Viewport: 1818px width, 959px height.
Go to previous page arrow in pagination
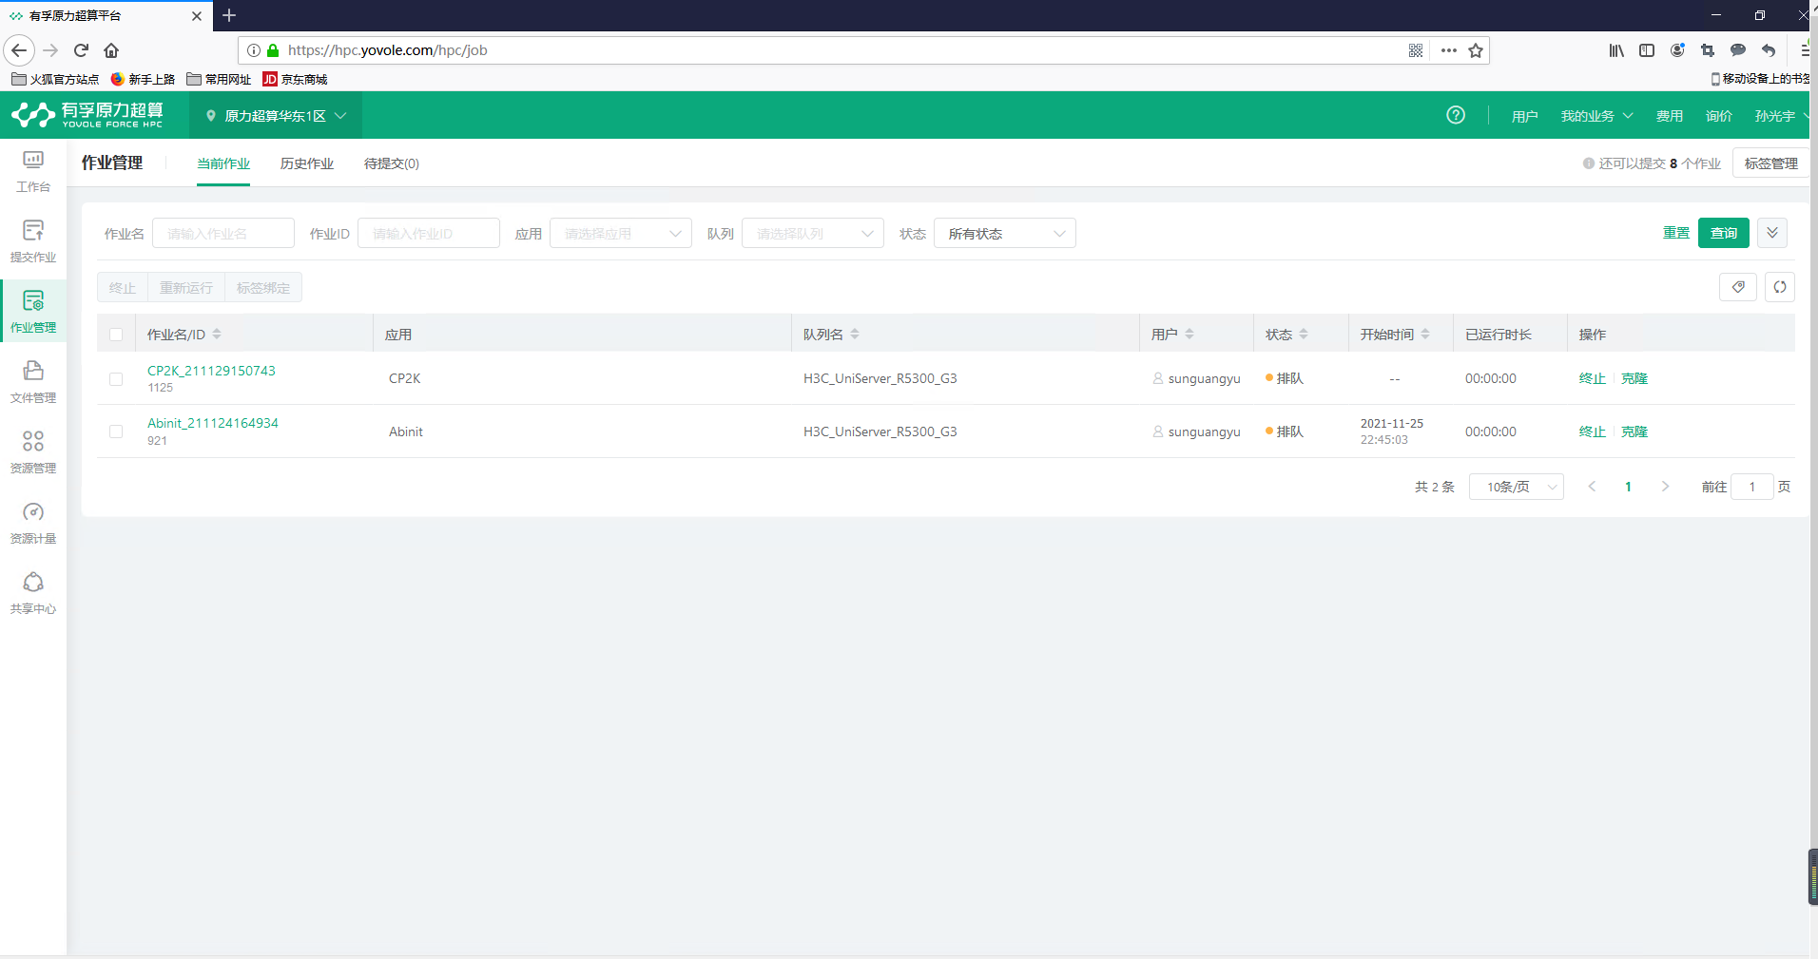[x=1592, y=487]
